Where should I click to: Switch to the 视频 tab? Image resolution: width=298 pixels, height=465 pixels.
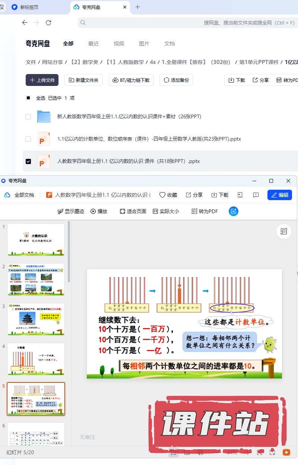tap(119, 44)
